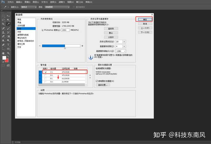Screen dimensions: 211x144
Task: Open the 帮助(H) menu
Action: tap(89, 2)
